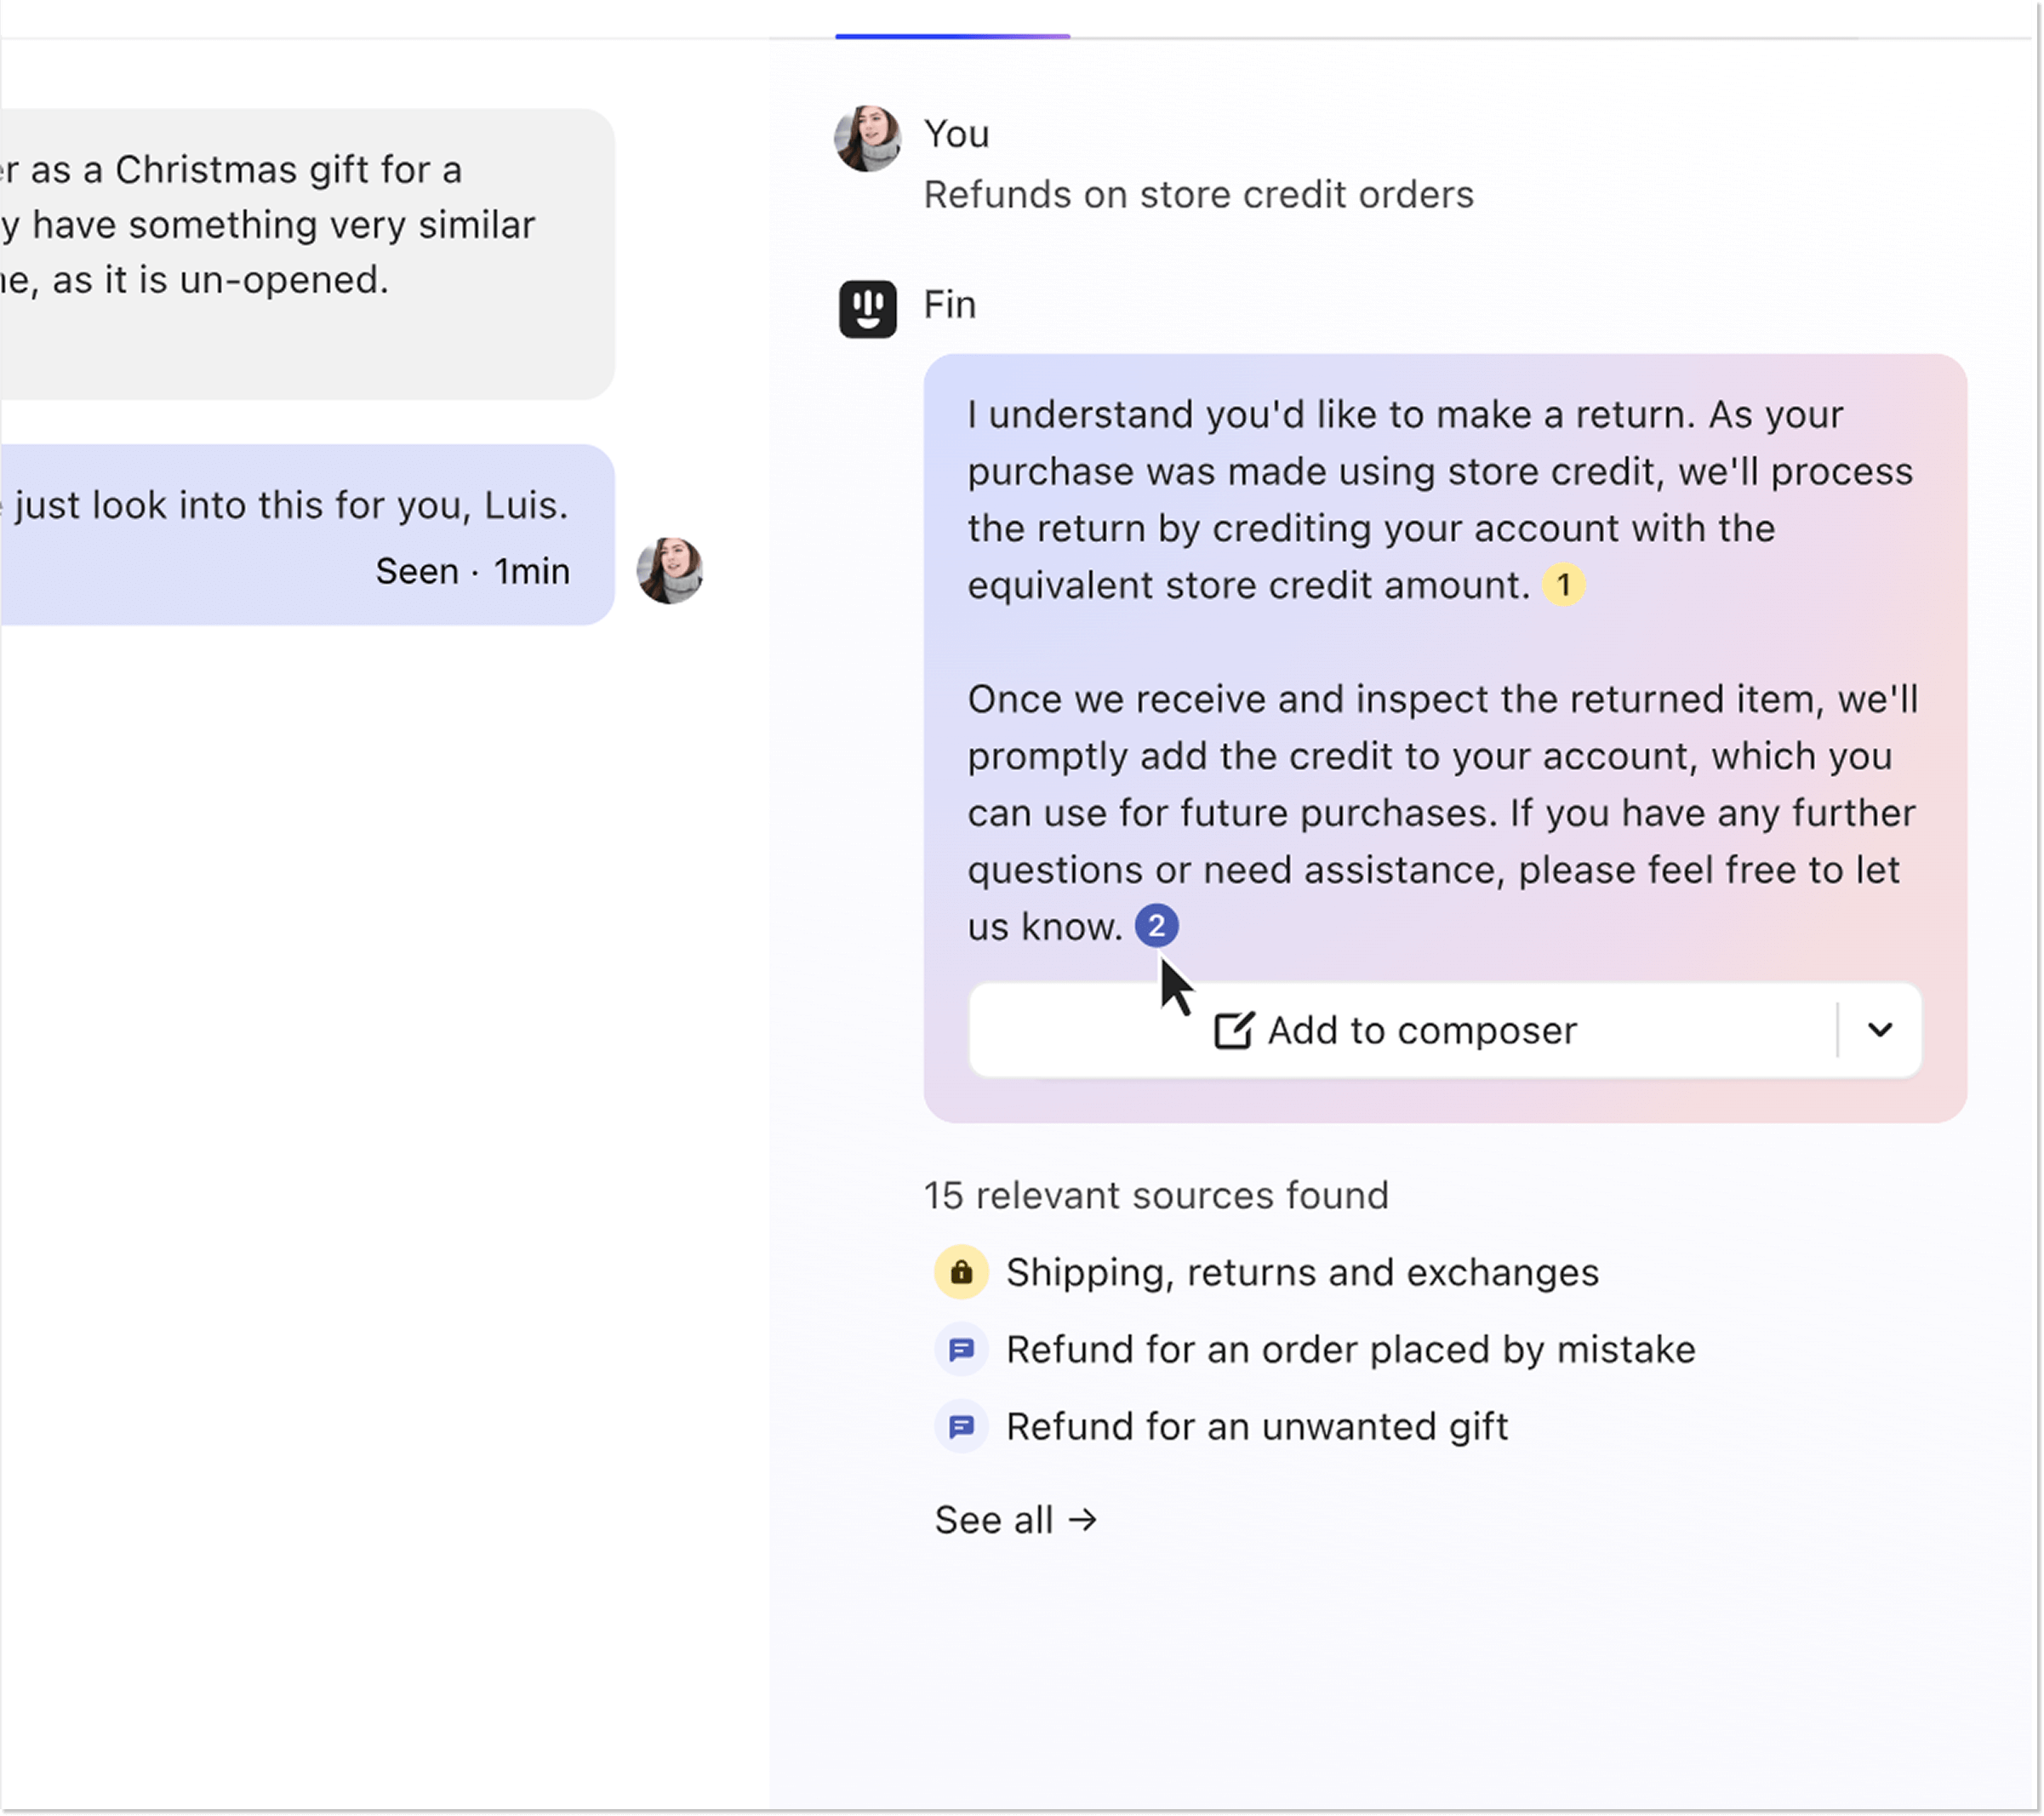Open the Shipping, returns and exchanges source
Image resolution: width=2044 pixels, height=1816 pixels.
click(1302, 1272)
